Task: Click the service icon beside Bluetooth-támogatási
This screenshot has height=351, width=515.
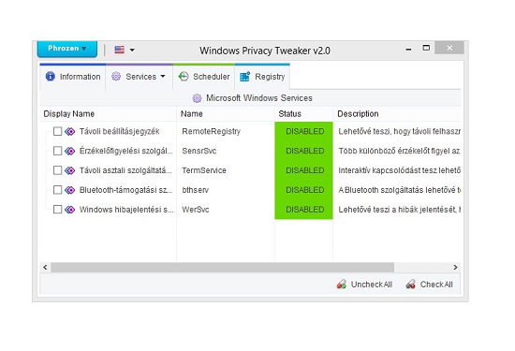Action: click(69, 190)
